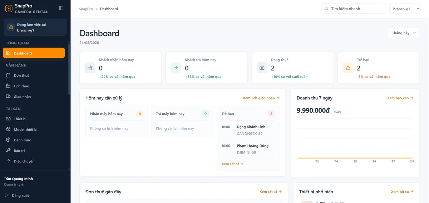Open Đơn thuê menu item

coord(34,75)
